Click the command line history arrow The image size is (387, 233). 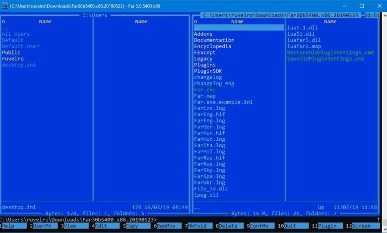pyautogui.click(x=379, y=220)
